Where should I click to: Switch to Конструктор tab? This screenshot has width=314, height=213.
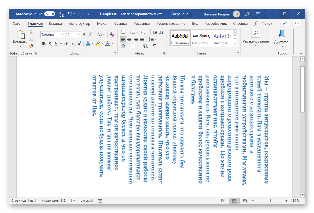[x=79, y=24]
